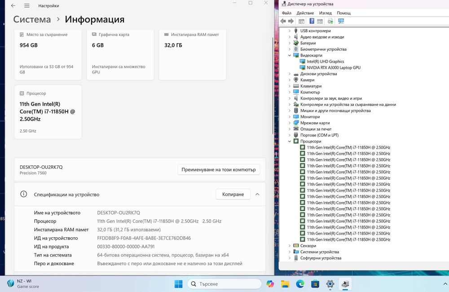The width and height of the screenshot is (449, 292).
Task: Expand the Аудио входове и изходи node
Action: (290, 37)
